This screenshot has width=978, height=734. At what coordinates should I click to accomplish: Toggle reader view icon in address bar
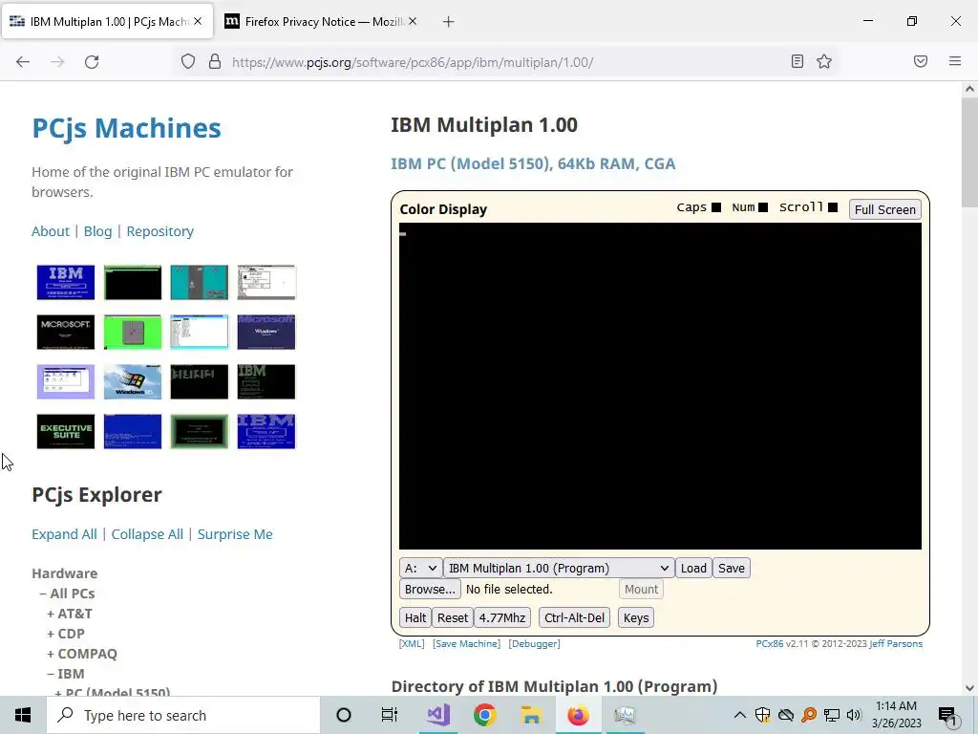(797, 61)
